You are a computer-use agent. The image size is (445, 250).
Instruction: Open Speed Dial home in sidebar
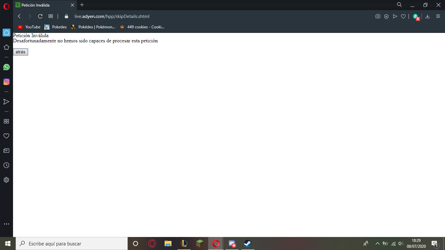pos(6,33)
